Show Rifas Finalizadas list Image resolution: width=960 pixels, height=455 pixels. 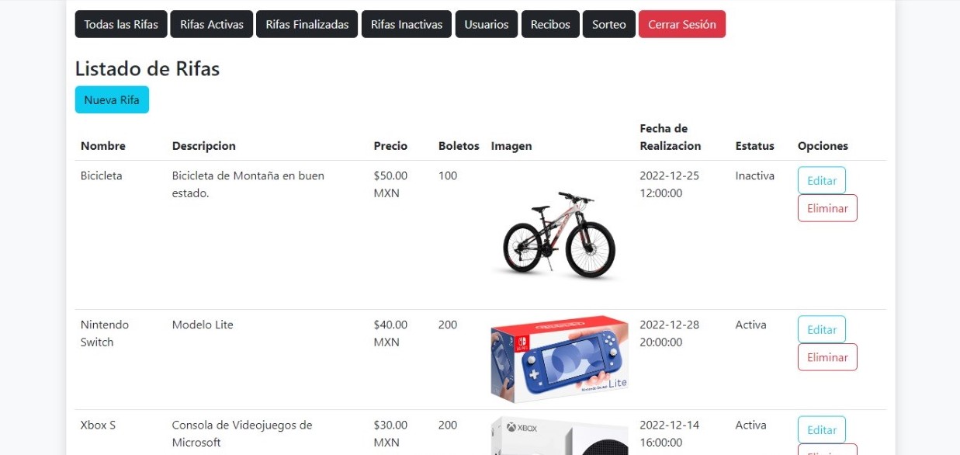coord(307,24)
